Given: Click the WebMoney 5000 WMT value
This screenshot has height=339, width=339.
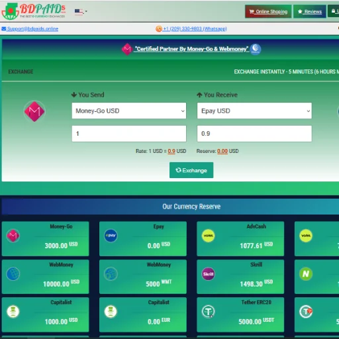Looking at the screenshot, I should tap(159, 283).
